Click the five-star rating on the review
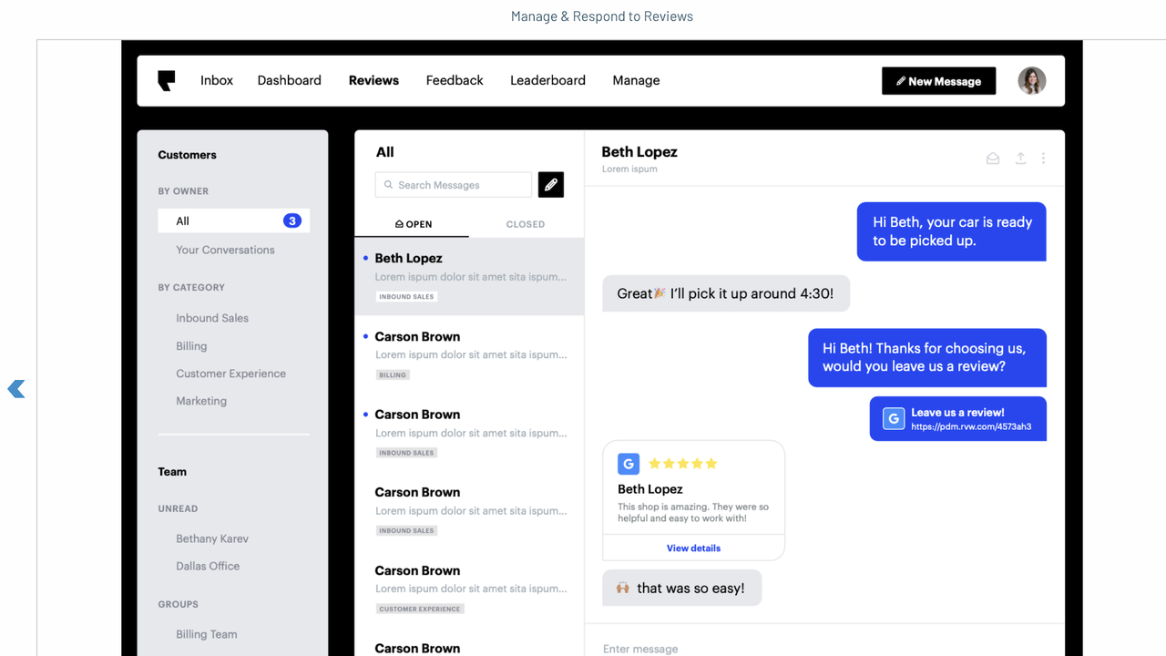Viewport: 1166px width, 656px height. coord(681,463)
